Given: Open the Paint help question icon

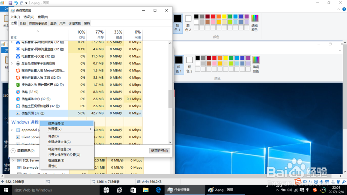Looking at the screenshot, I should coord(344,9).
